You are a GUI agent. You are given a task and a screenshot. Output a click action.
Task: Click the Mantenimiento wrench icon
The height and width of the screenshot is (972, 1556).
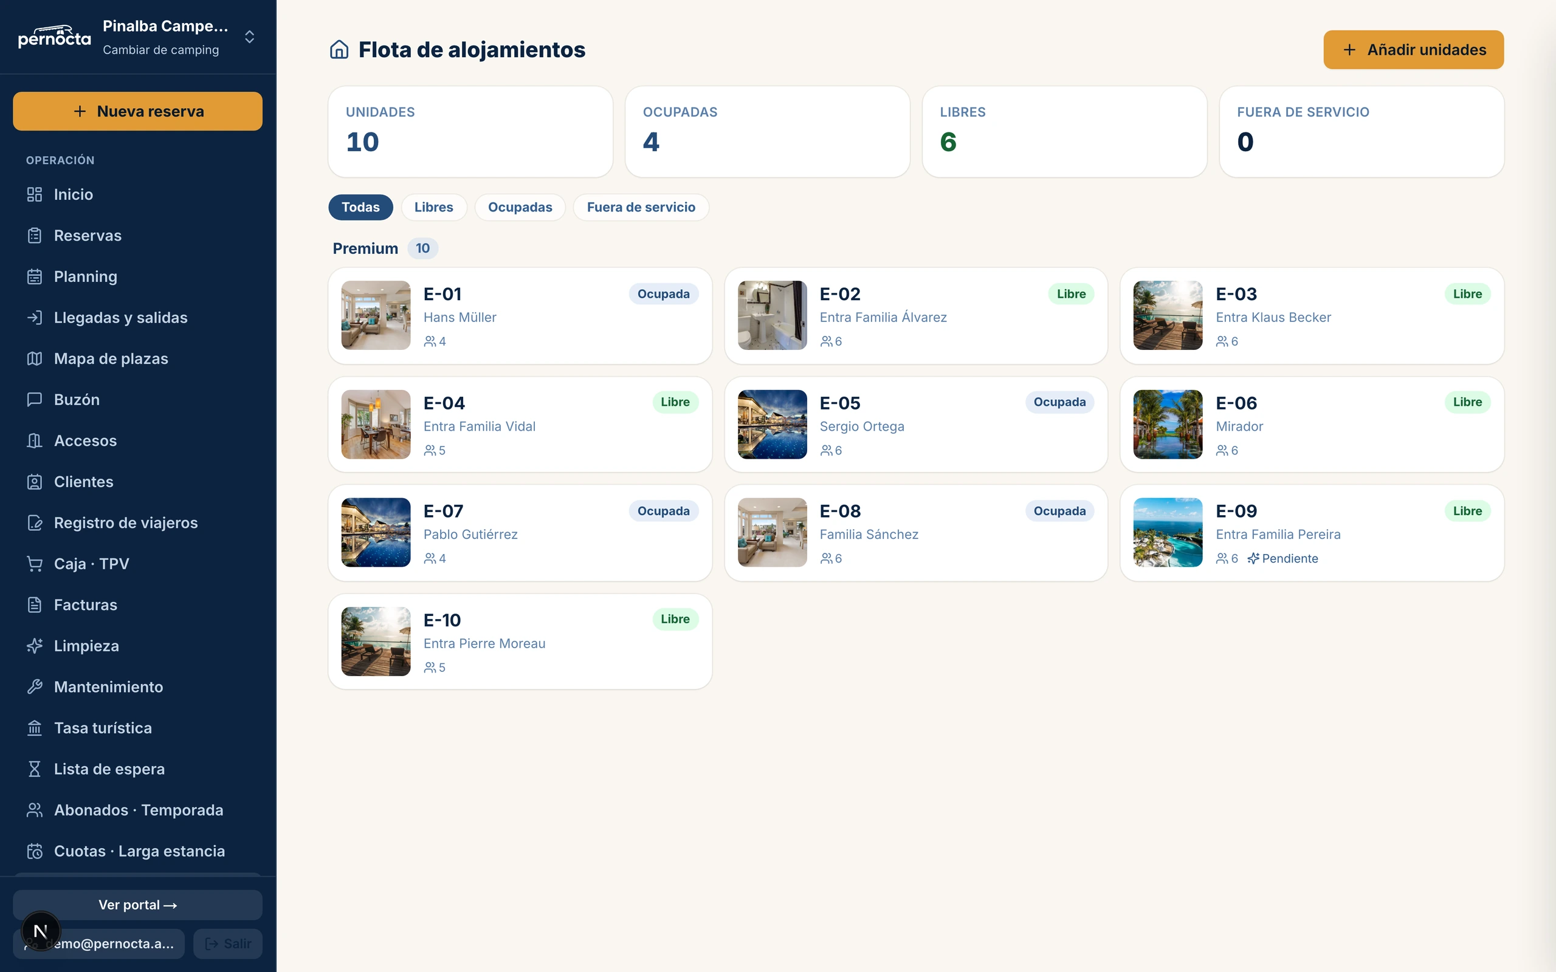[35, 687]
